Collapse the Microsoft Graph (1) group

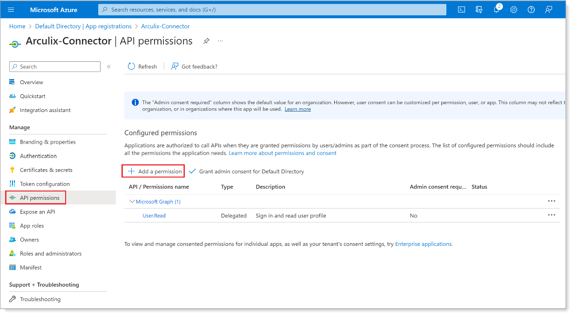point(132,202)
